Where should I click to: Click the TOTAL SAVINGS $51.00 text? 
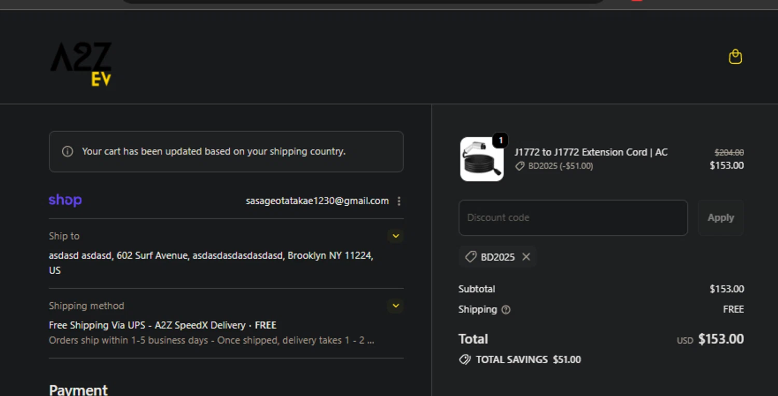[x=529, y=359]
